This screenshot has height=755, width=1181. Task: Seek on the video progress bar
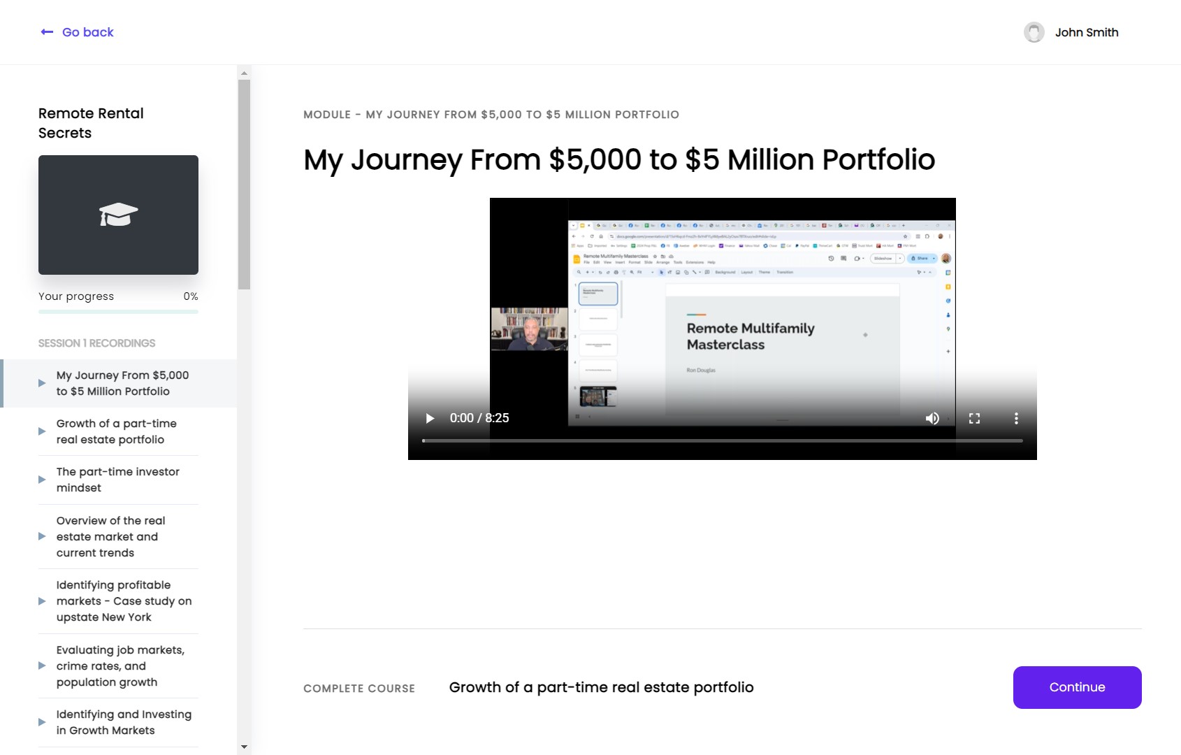[x=722, y=440]
